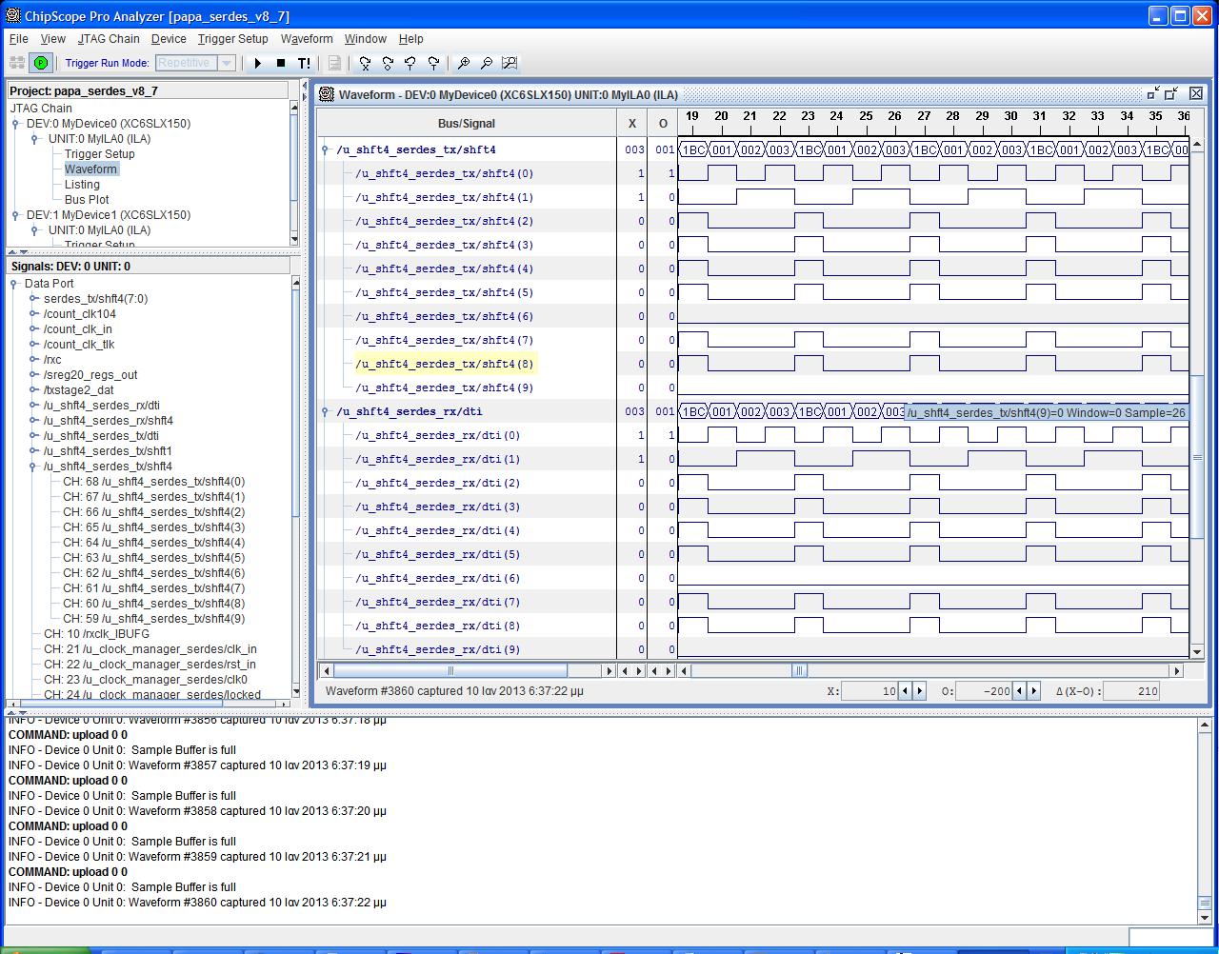
Task: Select Listing under DEV:0 in project tree
Action: tap(82, 185)
